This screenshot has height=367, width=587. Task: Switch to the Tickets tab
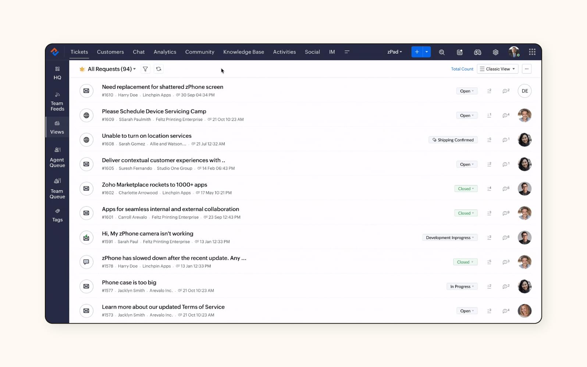point(79,52)
